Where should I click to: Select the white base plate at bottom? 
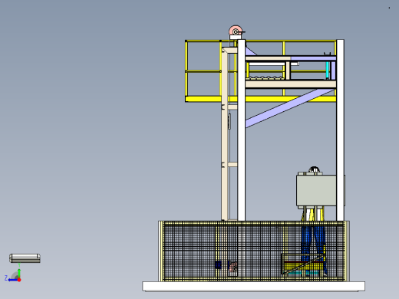[x=253, y=286]
